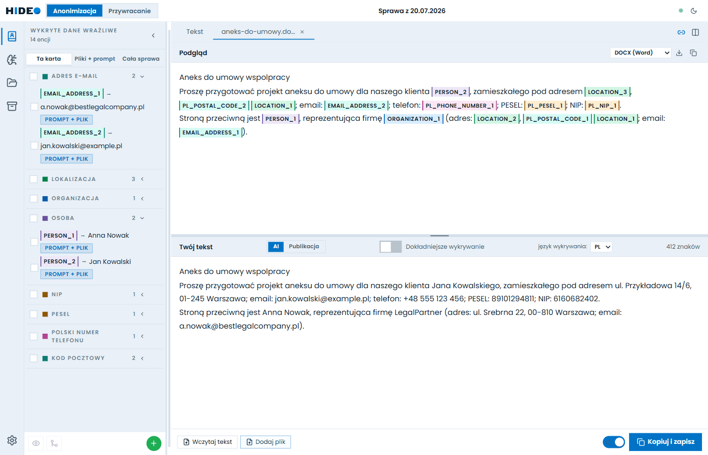Collapse the detected data panel
Screen dimensions: 708x455
click(x=153, y=35)
